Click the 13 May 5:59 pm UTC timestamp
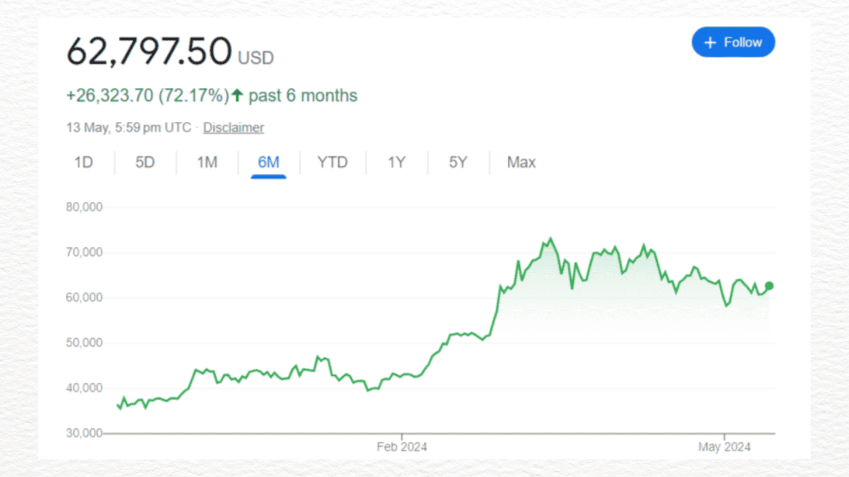The width and height of the screenshot is (849, 477). point(129,128)
